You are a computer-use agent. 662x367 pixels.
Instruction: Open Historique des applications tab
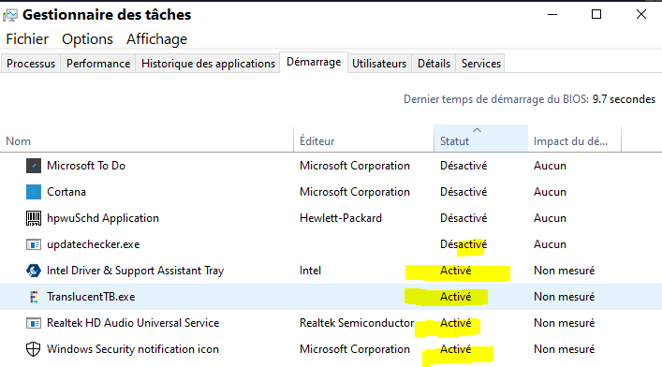pos(208,64)
